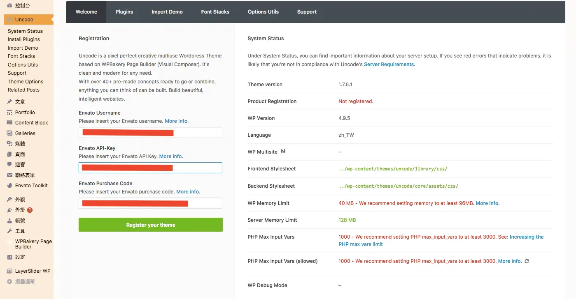Click the refresh icon beside PHP Max Input Vars (allowed)
Image resolution: width=576 pixels, height=299 pixels.
click(x=527, y=261)
